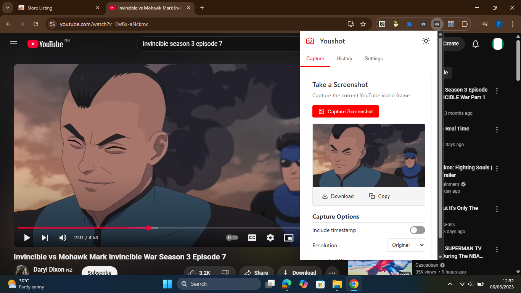Open the player settings gear
The image size is (521, 293).
coord(270,237)
